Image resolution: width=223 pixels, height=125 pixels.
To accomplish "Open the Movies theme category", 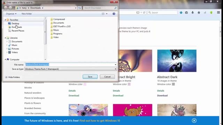I will pos(28,87).
